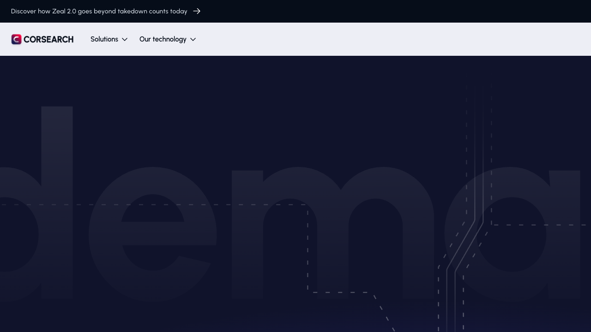Open the Zeal 2.0 announcement banner link

pos(106,11)
